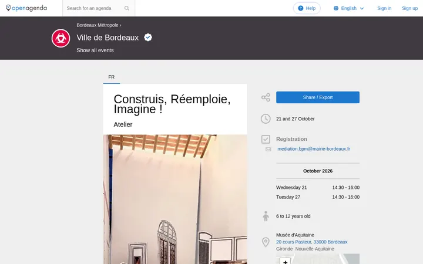Viewport: 423px width, 264px height.
Task: Click the location pin icon
Action: coord(266,242)
